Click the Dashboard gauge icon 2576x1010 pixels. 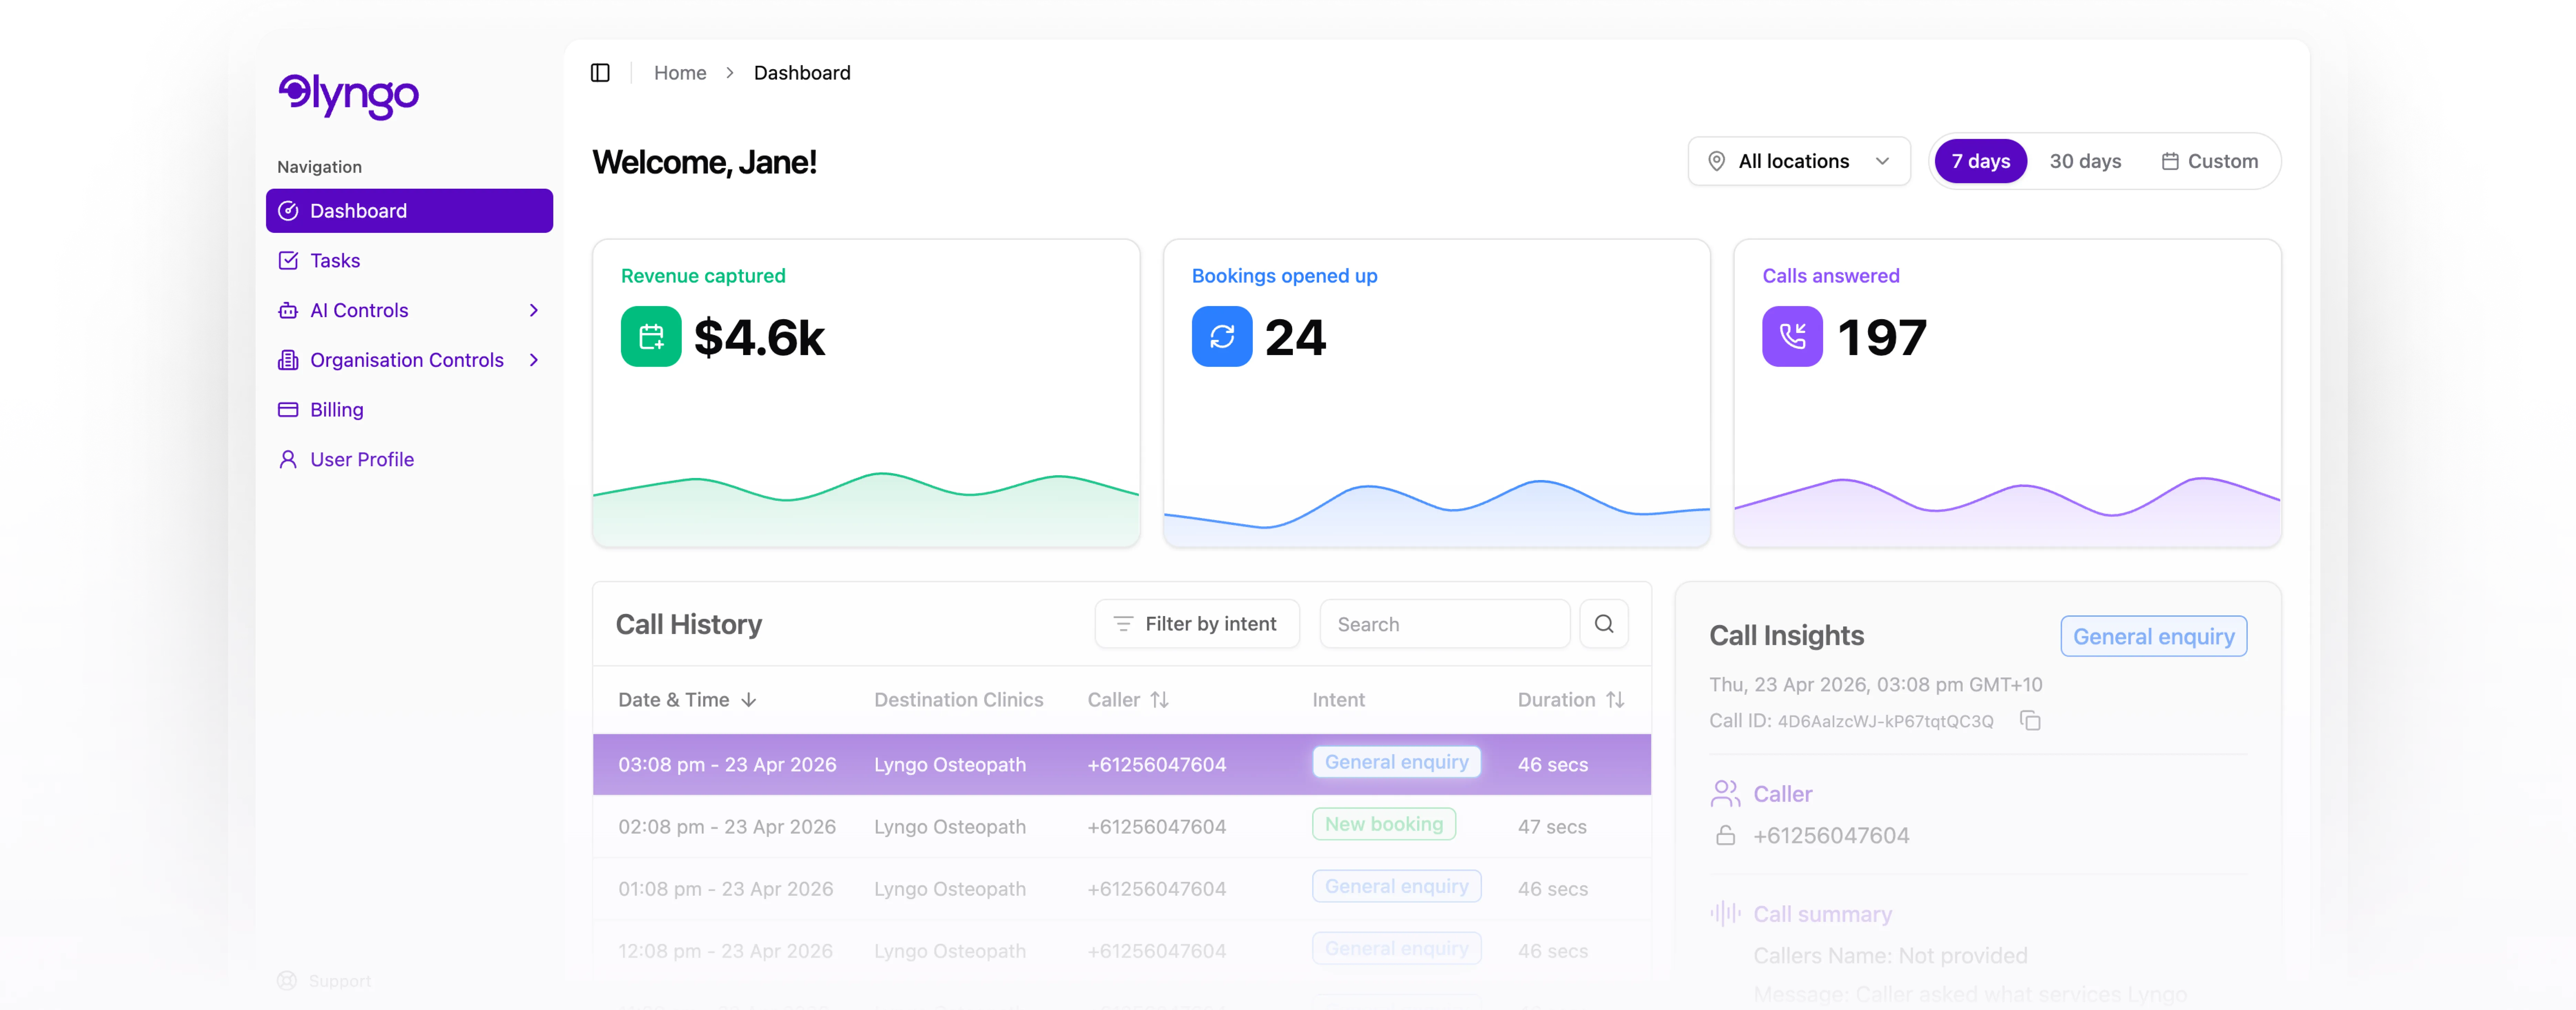click(288, 211)
